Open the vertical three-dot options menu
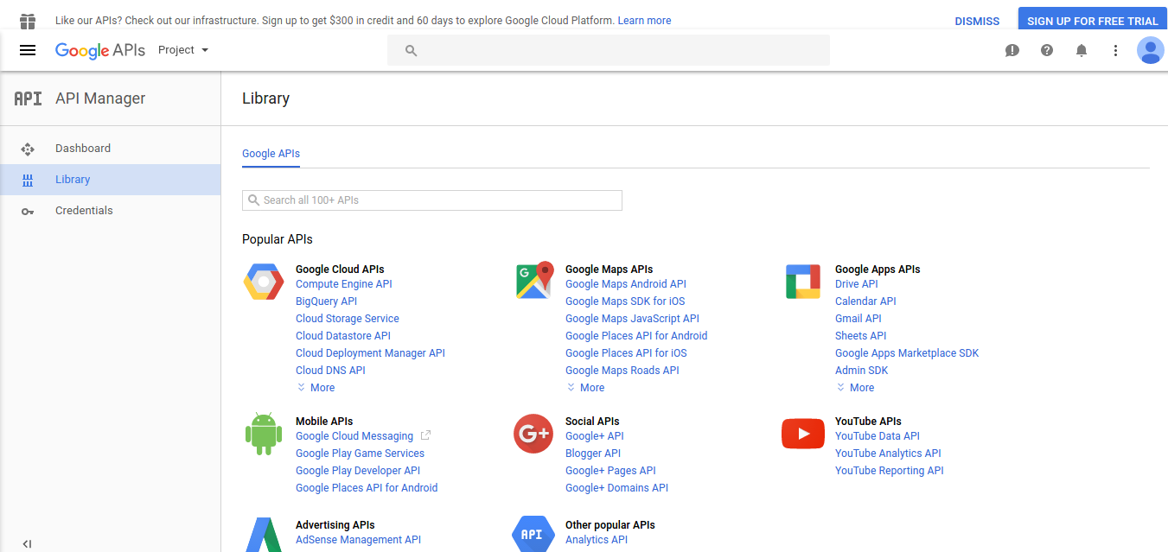Image resolution: width=1168 pixels, height=552 pixels. [1115, 51]
